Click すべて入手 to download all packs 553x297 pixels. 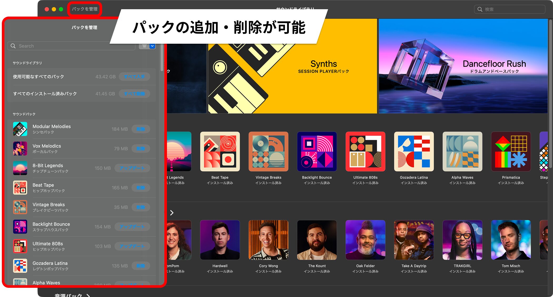(x=134, y=77)
